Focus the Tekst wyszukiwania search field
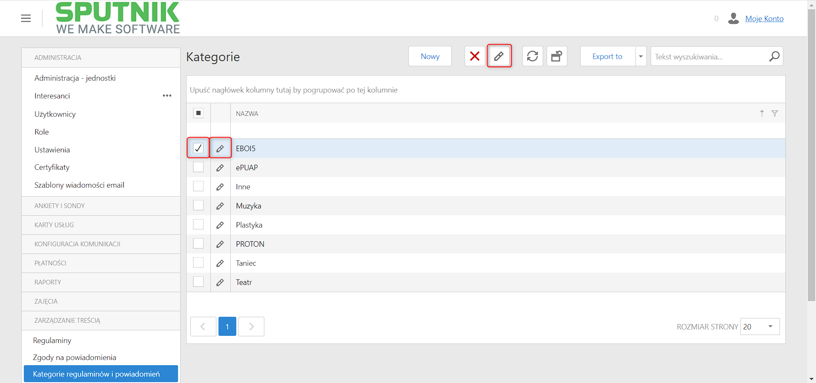This screenshot has width=816, height=383. coord(710,56)
